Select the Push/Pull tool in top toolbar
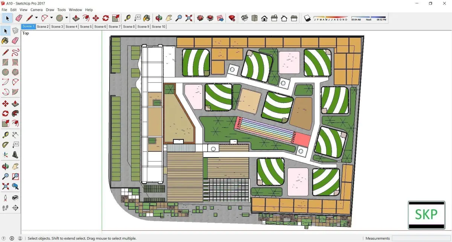This screenshot has height=242, width=452. 76,18
